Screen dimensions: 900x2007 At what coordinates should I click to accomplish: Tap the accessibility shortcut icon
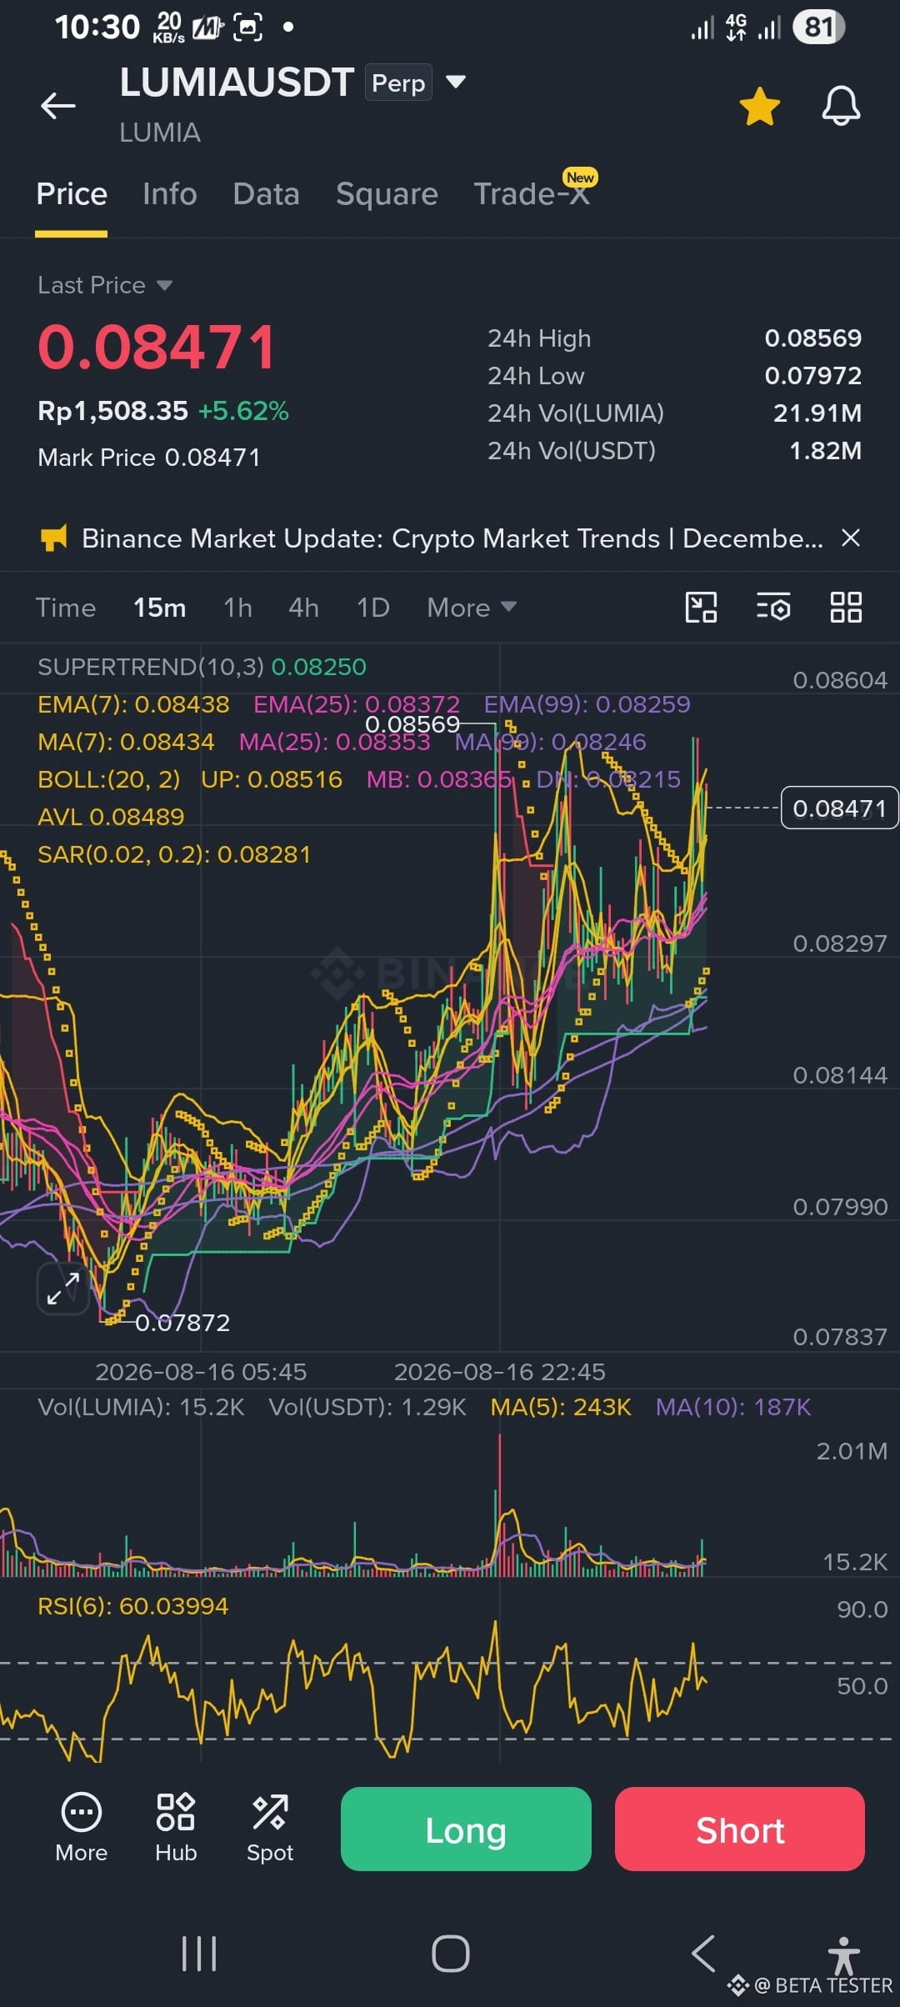click(x=843, y=1955)
